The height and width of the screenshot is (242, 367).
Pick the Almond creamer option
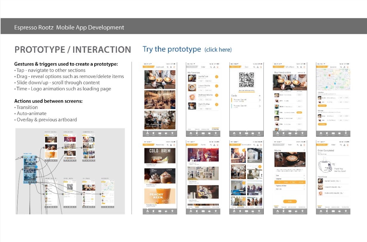point(301,182)
